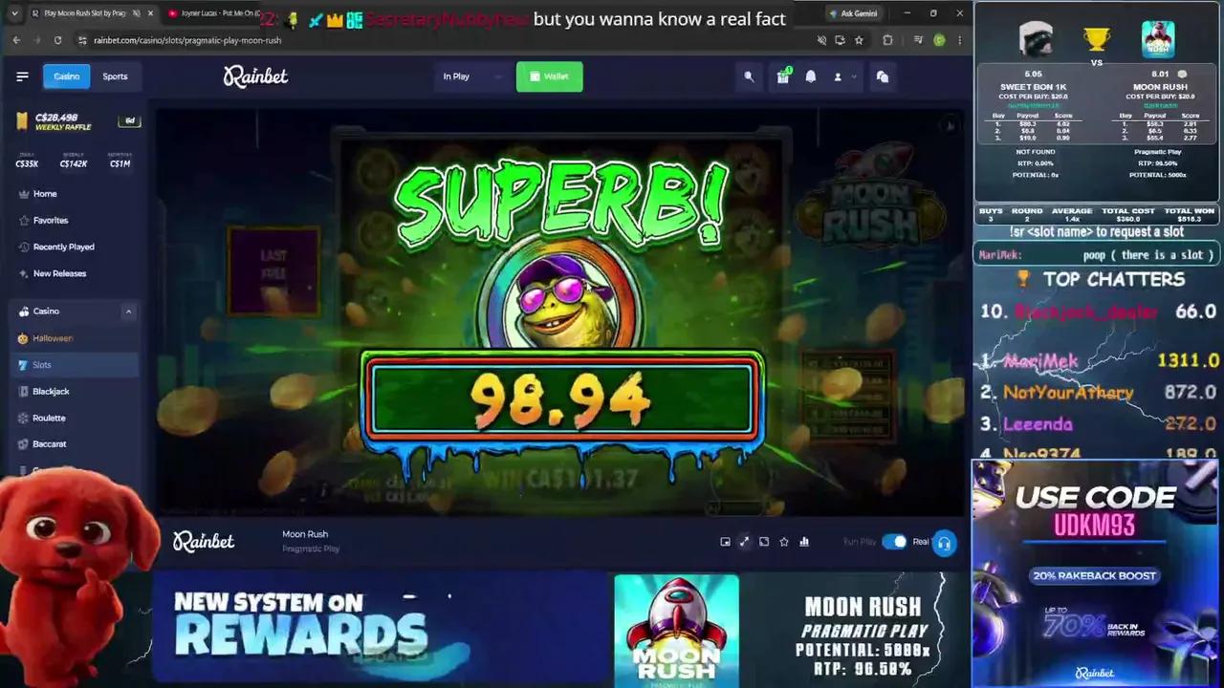The height and width of the screenshot is (688, 1224).
Task: Reload the page in the browser
Action: (58, 40)
